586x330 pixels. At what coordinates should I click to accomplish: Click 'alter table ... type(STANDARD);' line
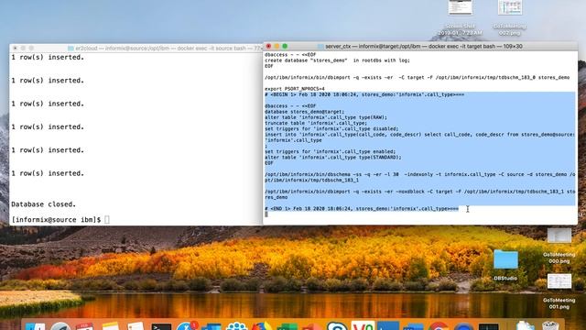click(333, 158)
